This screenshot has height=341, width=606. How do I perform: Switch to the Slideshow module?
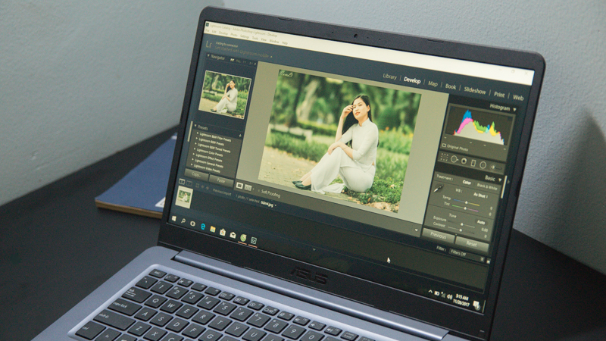click(475, 91)
